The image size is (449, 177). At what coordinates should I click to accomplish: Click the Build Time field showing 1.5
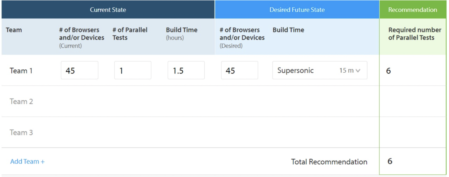(x=186, y=70)
